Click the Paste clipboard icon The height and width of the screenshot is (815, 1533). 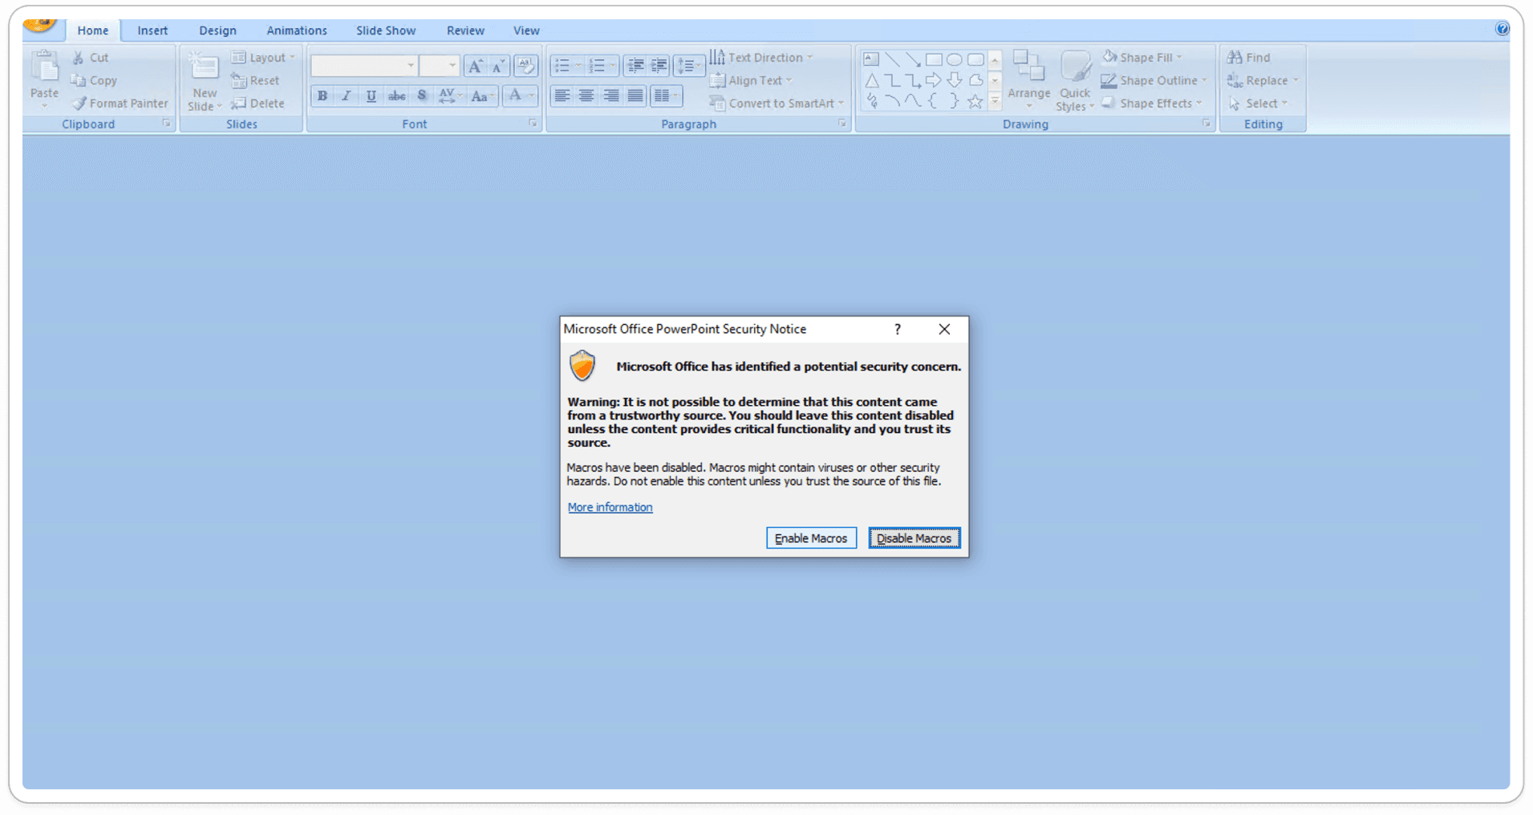(x=45, y=67)
